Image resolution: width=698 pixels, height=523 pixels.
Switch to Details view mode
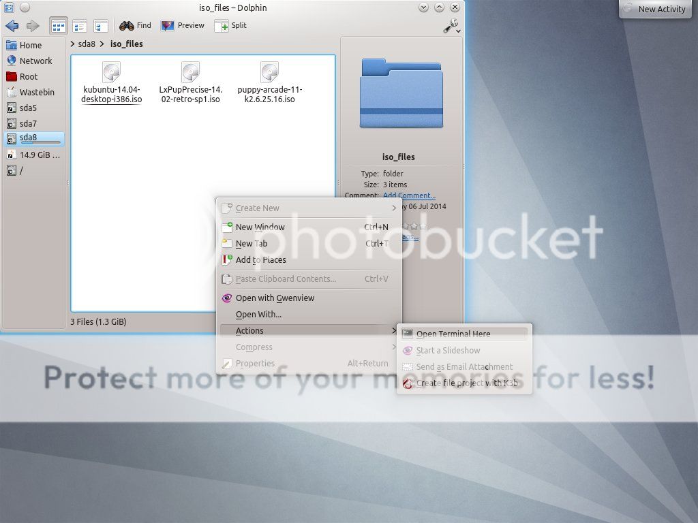(80, 27)
